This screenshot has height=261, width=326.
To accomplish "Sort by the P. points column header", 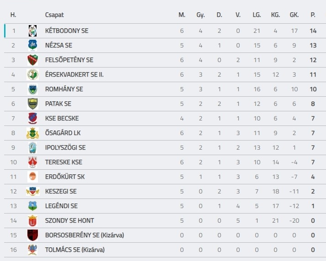I will click(x=313, y=15).
